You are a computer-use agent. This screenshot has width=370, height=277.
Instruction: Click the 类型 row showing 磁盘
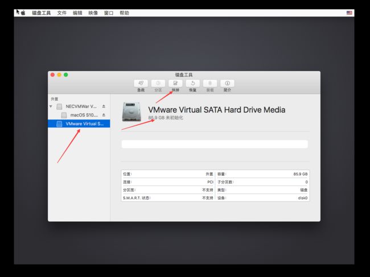click(x=262, y=190)
